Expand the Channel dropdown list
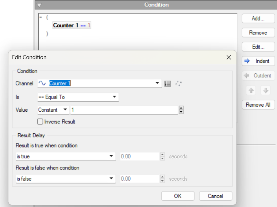277x207 pixels. 157,83
